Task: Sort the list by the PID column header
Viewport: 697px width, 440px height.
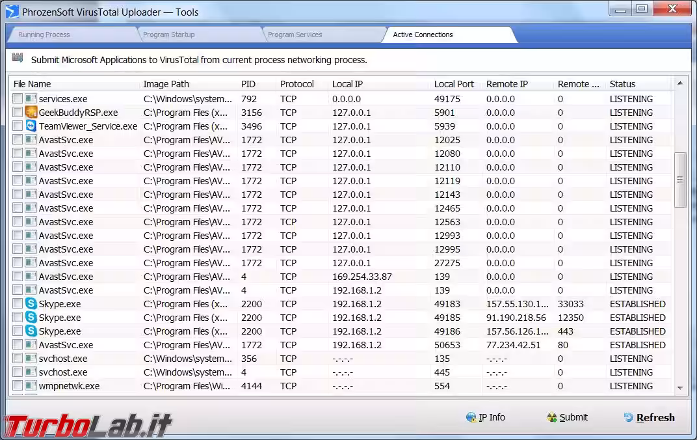Action: click(x=248, y=84)
